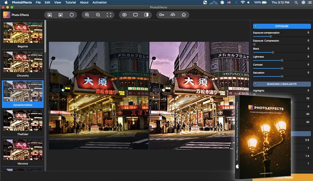
Task: Open the Edit menu
Action: 47,2
